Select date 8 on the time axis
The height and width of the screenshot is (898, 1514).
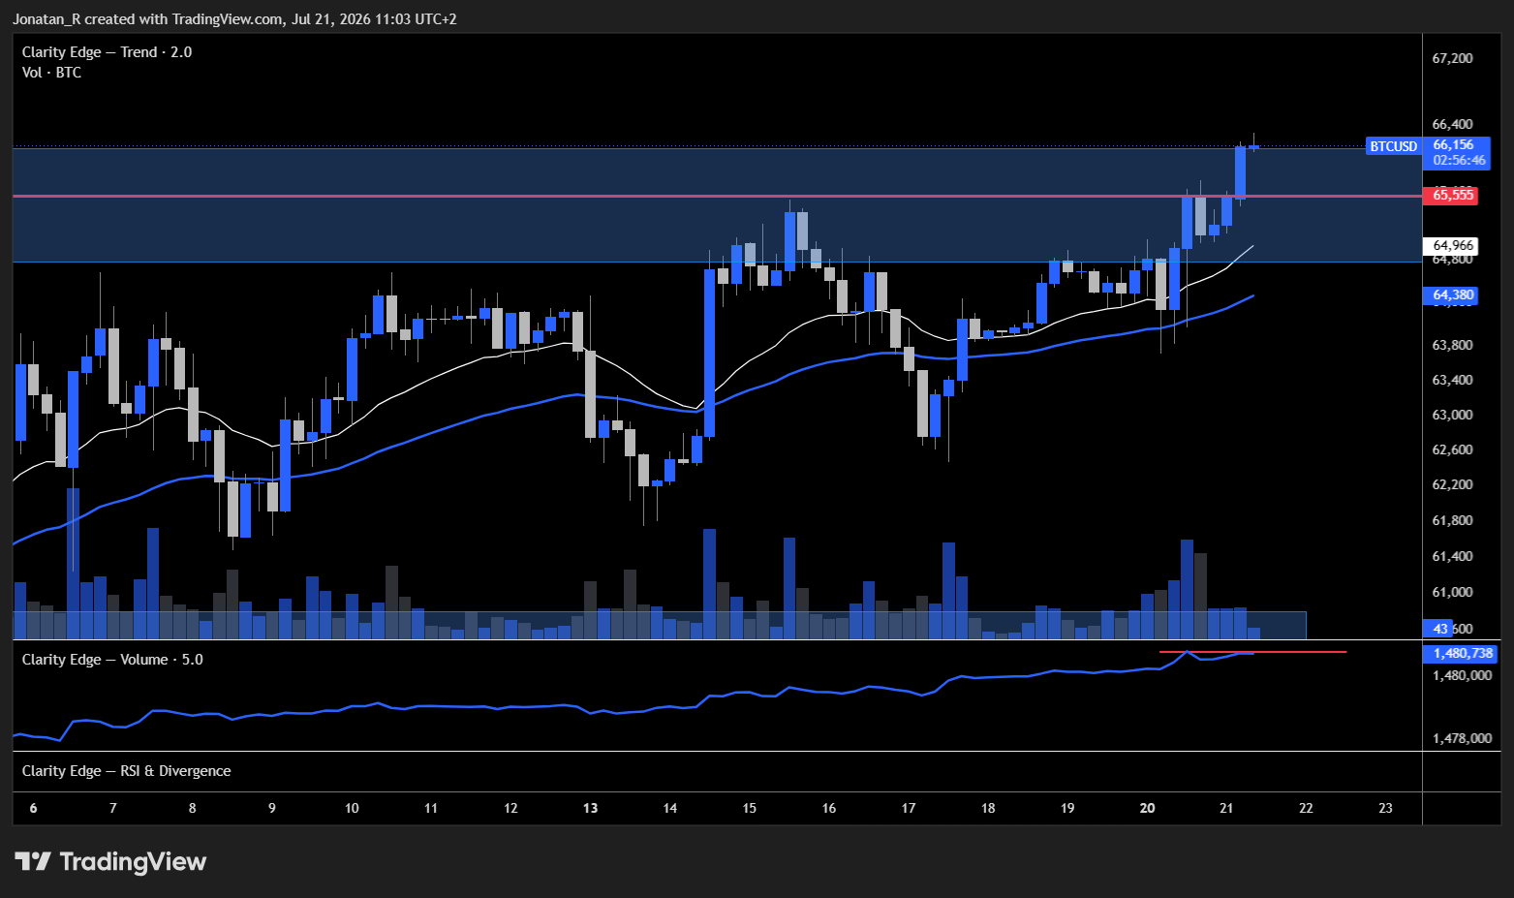[193, 808]
